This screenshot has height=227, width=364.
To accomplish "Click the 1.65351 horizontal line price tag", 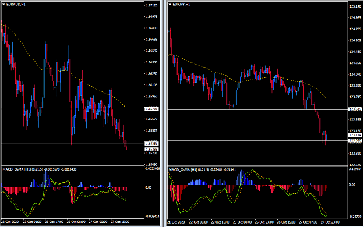I will tap(152, 144).
